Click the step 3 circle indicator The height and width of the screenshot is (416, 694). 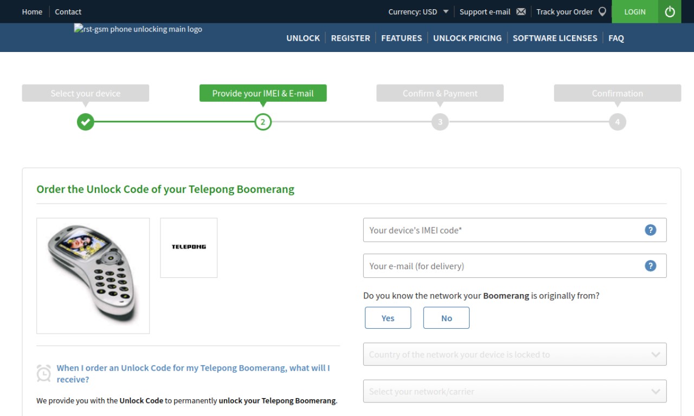tap(440, 122)
